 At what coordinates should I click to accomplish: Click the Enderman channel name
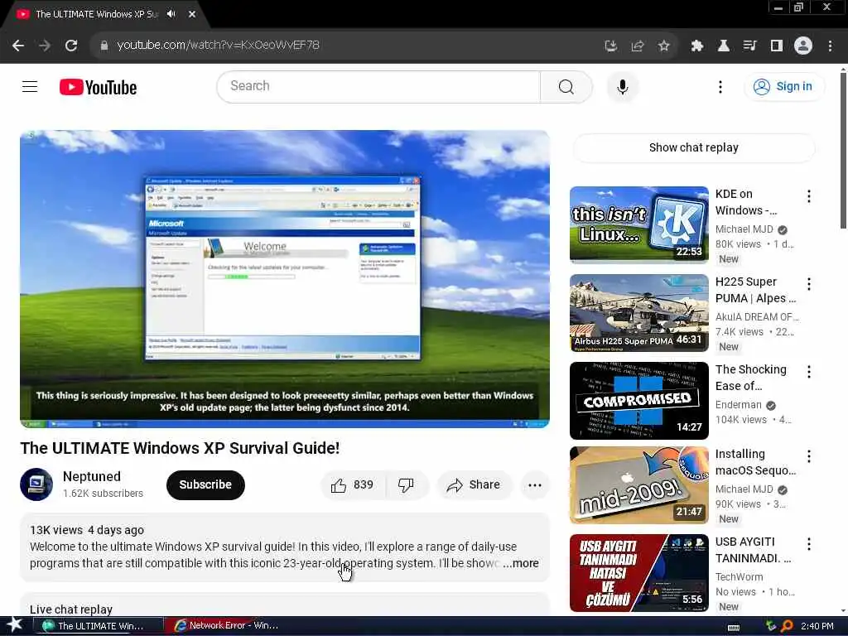point(738,405)
